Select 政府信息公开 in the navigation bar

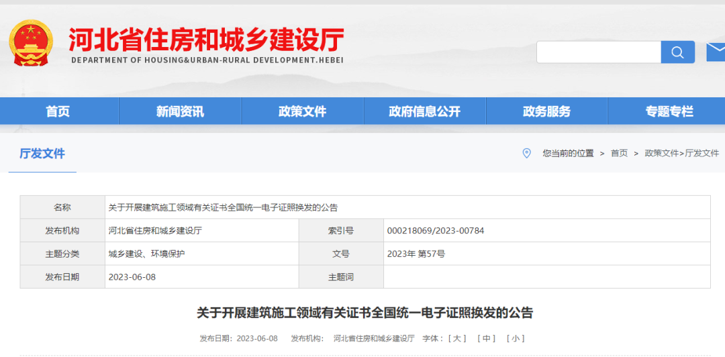(x=424, y=111)
